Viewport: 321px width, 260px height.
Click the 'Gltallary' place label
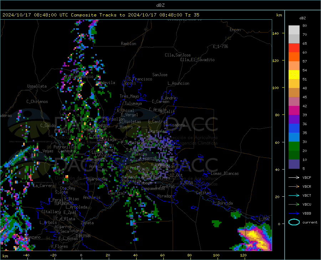pyautogui.click(x=51, y=212)
